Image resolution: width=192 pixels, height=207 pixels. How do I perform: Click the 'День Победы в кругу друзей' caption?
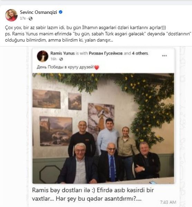click(65, 67)
